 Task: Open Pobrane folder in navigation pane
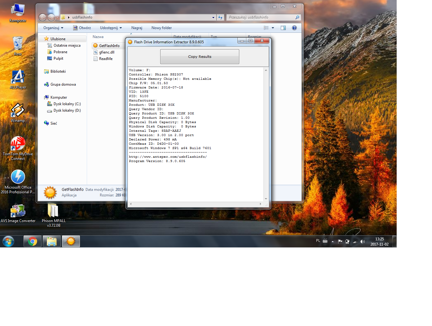coord(57,52)
